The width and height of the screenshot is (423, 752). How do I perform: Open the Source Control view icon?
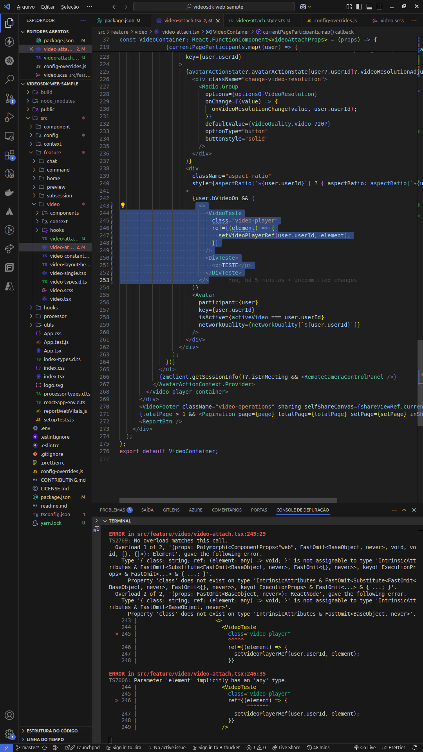pyautogui.click(x=9, y=98)
